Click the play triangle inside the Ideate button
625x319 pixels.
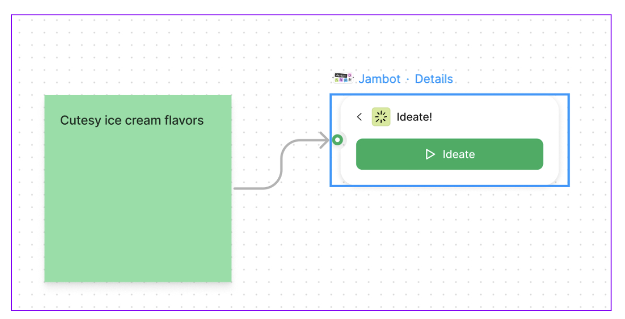(x=430, y=154)
